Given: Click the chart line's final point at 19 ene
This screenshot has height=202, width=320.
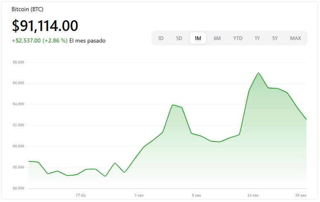Looking at the screenshot, I should pos(306,119).
